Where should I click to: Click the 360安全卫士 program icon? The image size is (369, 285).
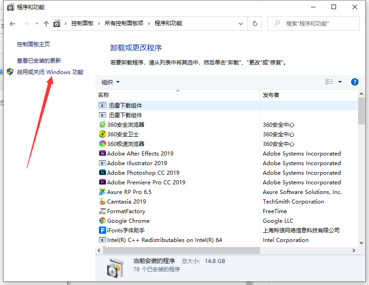(x=103, y=134)
